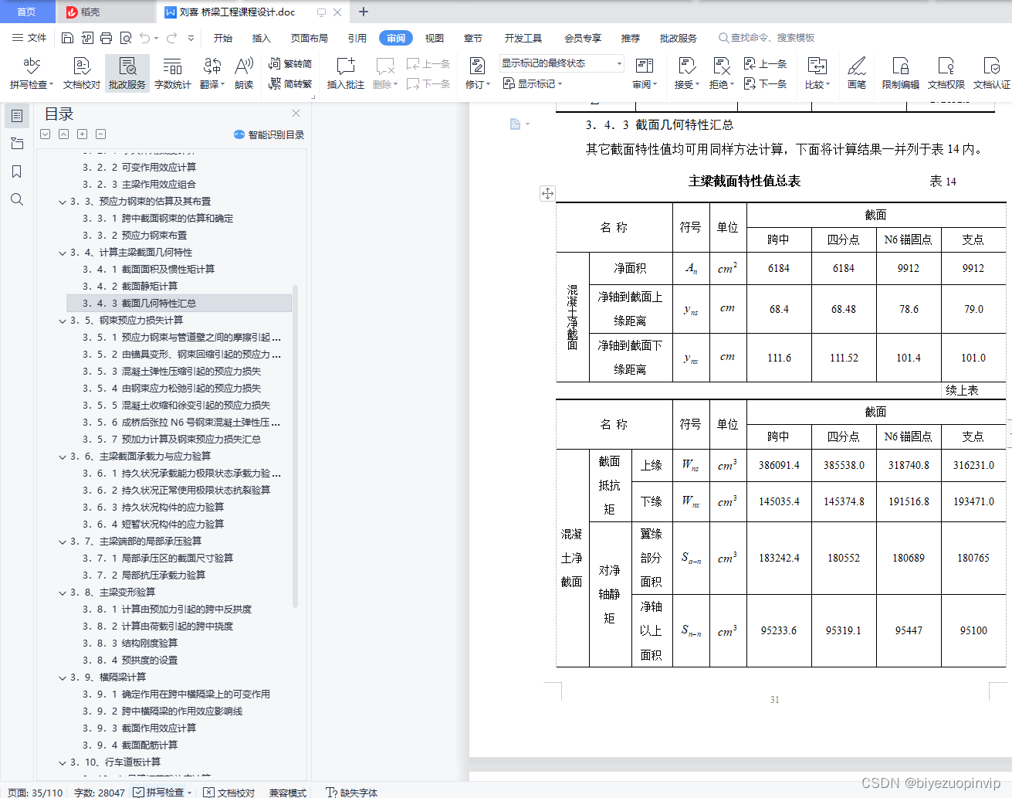Open a new document tab with plus
The height and width of the screenshot is (798, 1012).
point(364,12)
